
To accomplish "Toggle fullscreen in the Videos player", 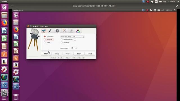I will click(x=177, y=6).
